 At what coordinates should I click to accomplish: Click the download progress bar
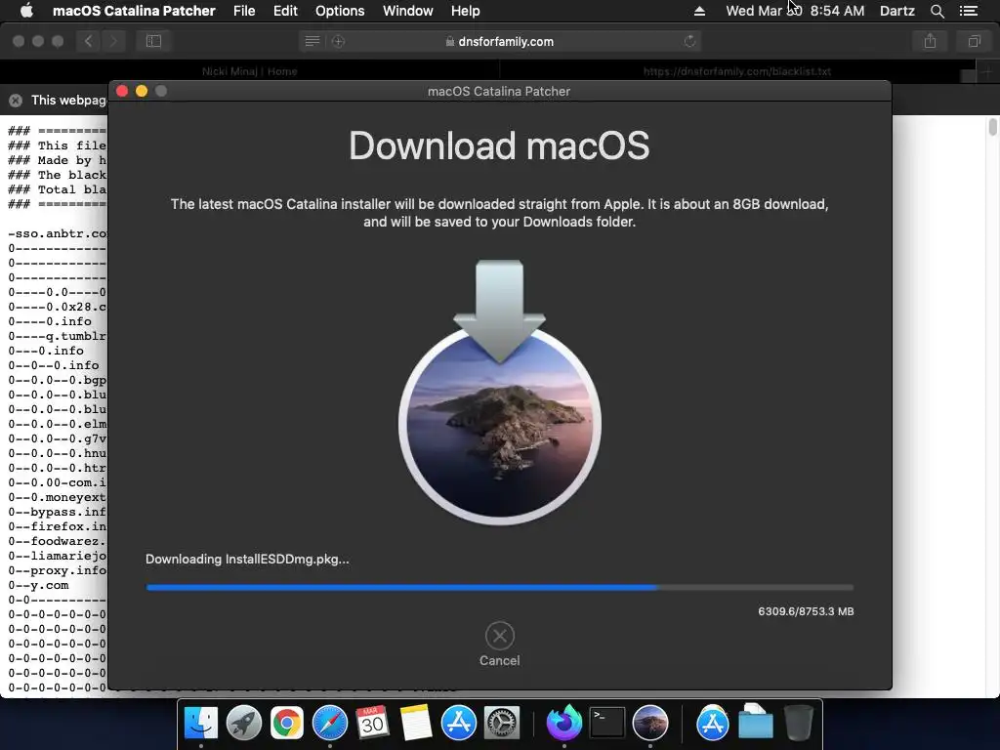(499, 587)
